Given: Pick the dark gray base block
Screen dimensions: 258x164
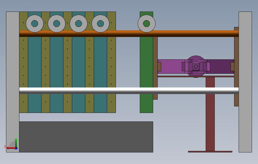Looking at the screenshot, I should coord(86,137).
